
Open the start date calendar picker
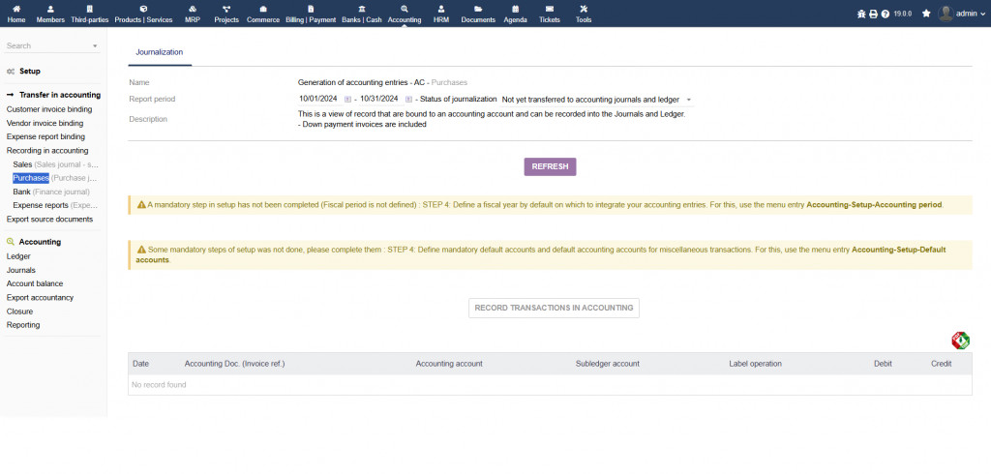click(347, 100)
